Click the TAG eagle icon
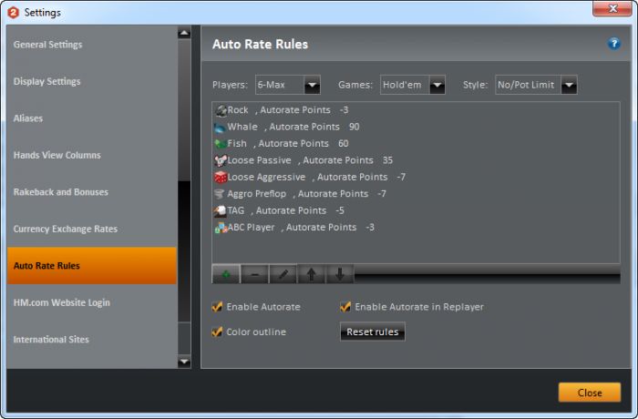This screenshot has width=638, height=419. pyautogui.click(x=221, y=210)
